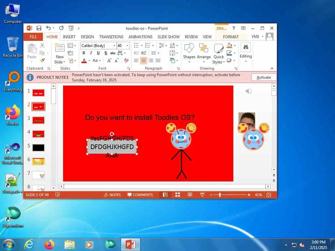
Task: Decrease the list indent level
Action: 136,53
